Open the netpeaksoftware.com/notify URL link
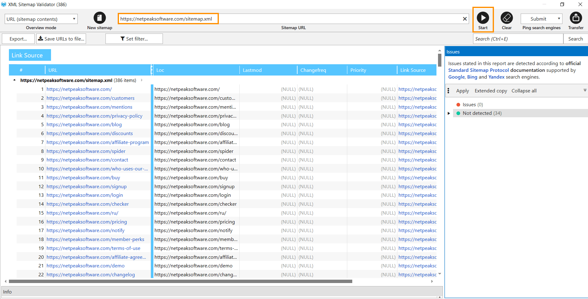The height and width of the screenshot is (299, 588). (85, 230)
